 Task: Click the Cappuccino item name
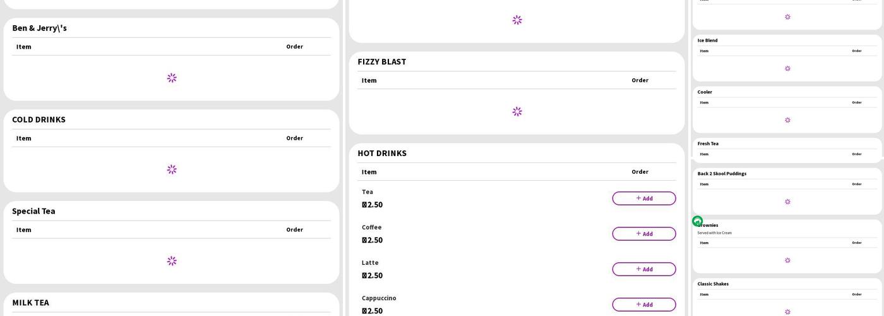click(x=379, y=298)
